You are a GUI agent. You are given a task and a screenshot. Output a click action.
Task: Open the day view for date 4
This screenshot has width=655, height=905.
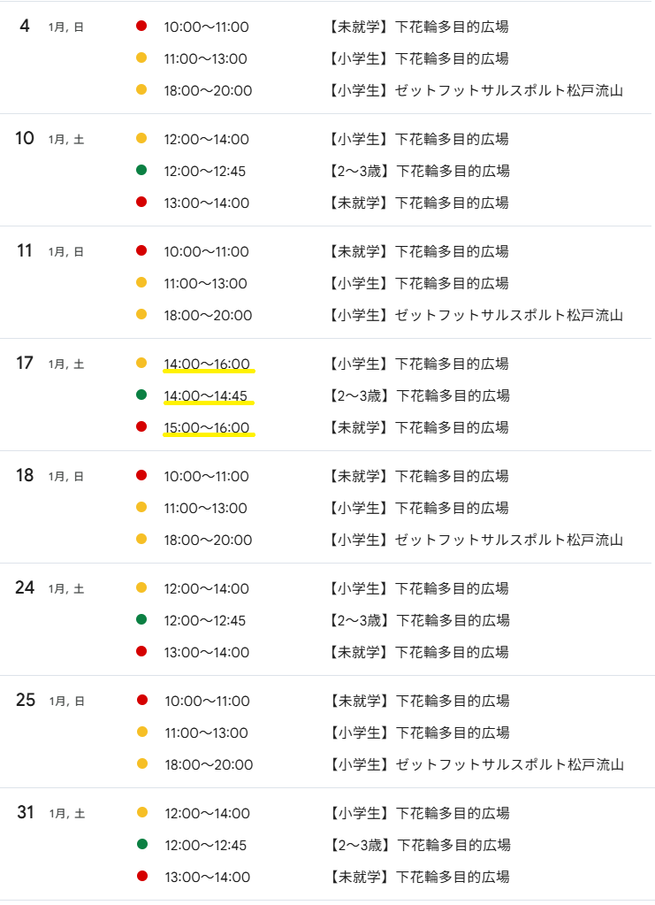[x=25, y=27]
